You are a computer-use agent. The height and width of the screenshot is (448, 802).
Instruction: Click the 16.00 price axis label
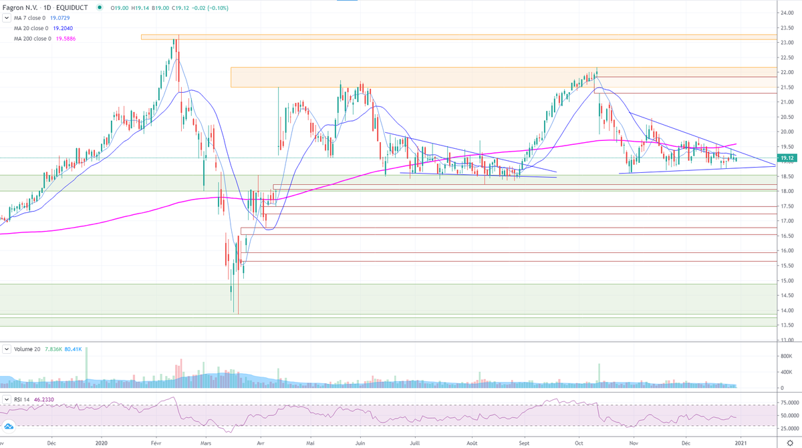pyautogui.click(x=787, y=251)
